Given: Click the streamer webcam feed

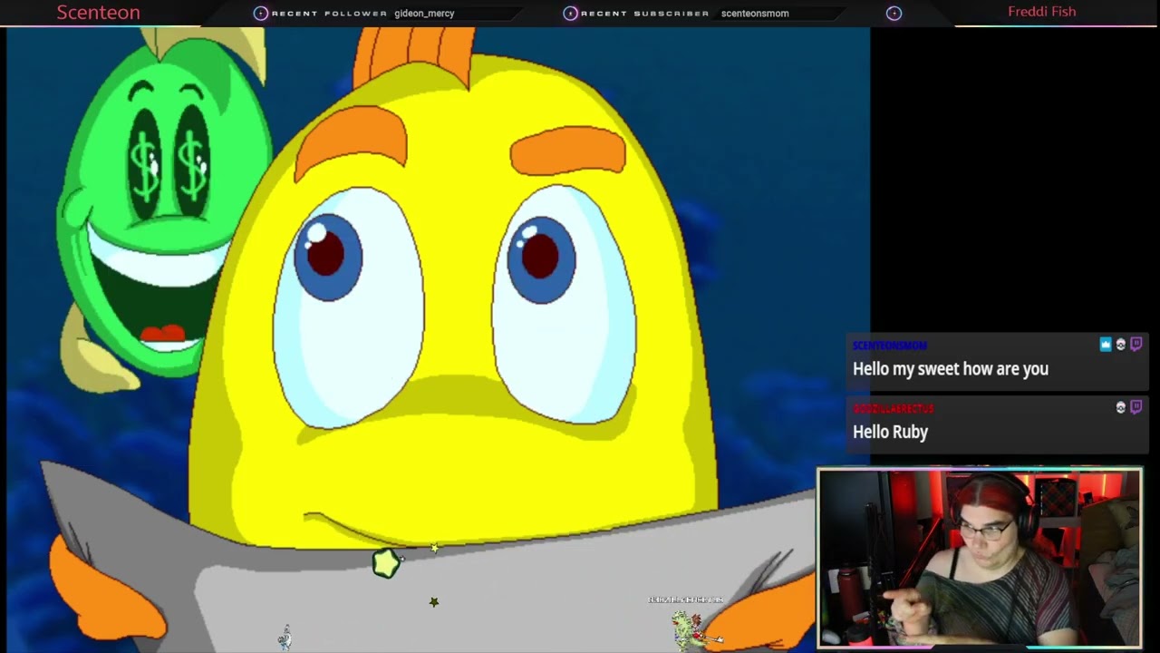Looking at the screenshot, I should (x=980, y=558).
